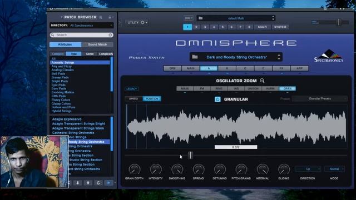
Task: Open the FM oscillator tab
Action: 202,88
